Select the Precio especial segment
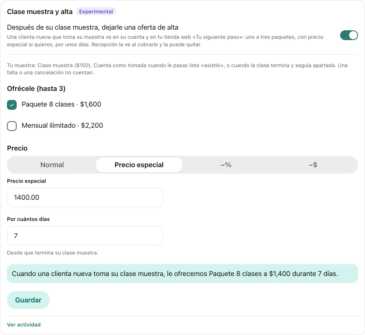This screenshot has height=335, width=365. [139, 165]
